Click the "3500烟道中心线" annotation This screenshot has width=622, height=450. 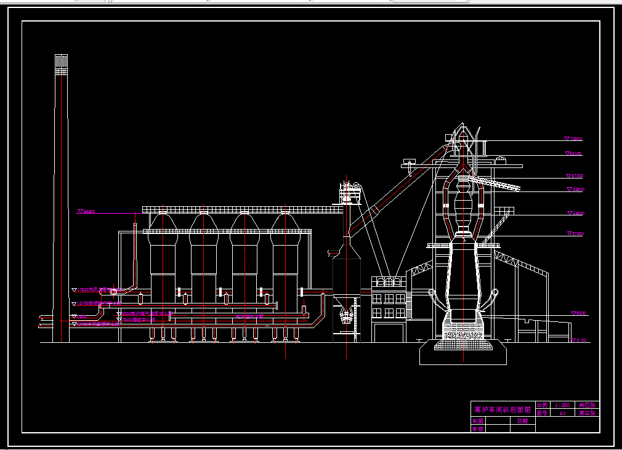click(139, 319)
